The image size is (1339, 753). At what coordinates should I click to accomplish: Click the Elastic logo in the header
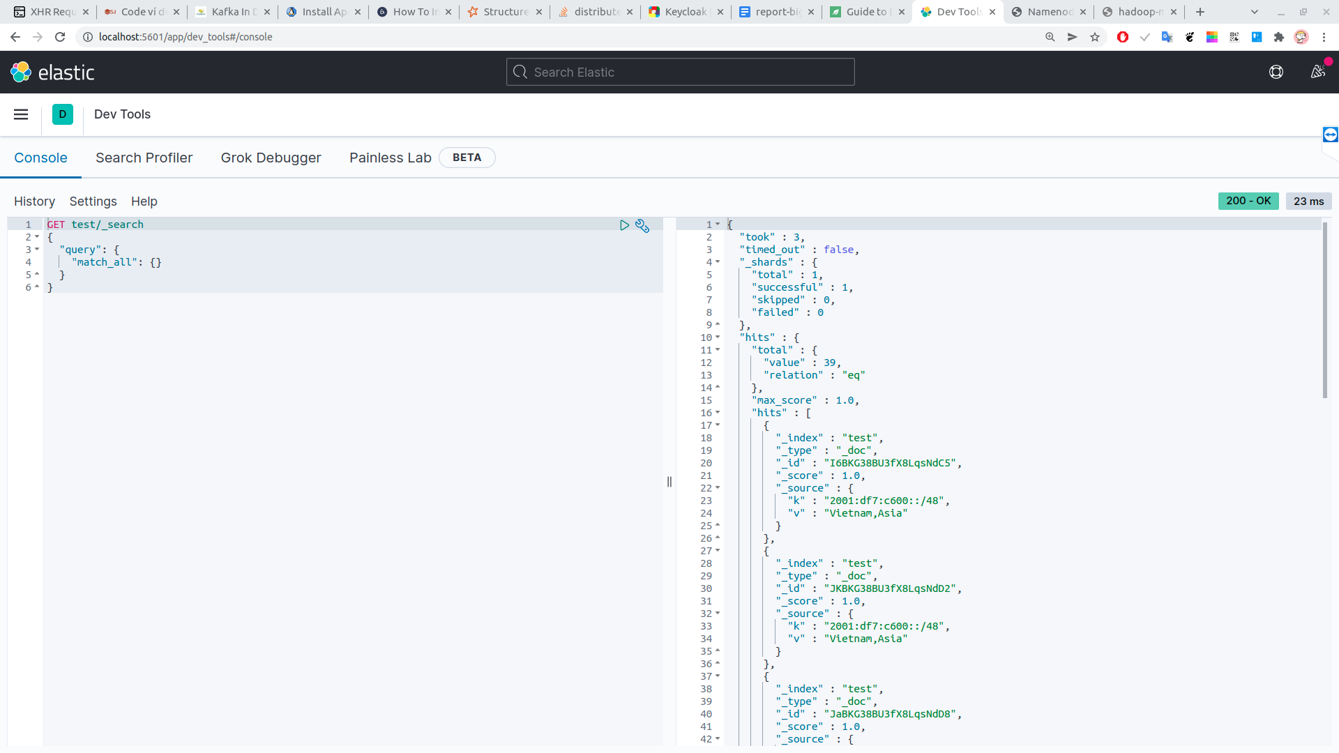click(52, 72)
